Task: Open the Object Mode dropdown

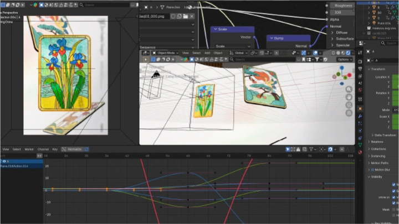Action: 165,53
